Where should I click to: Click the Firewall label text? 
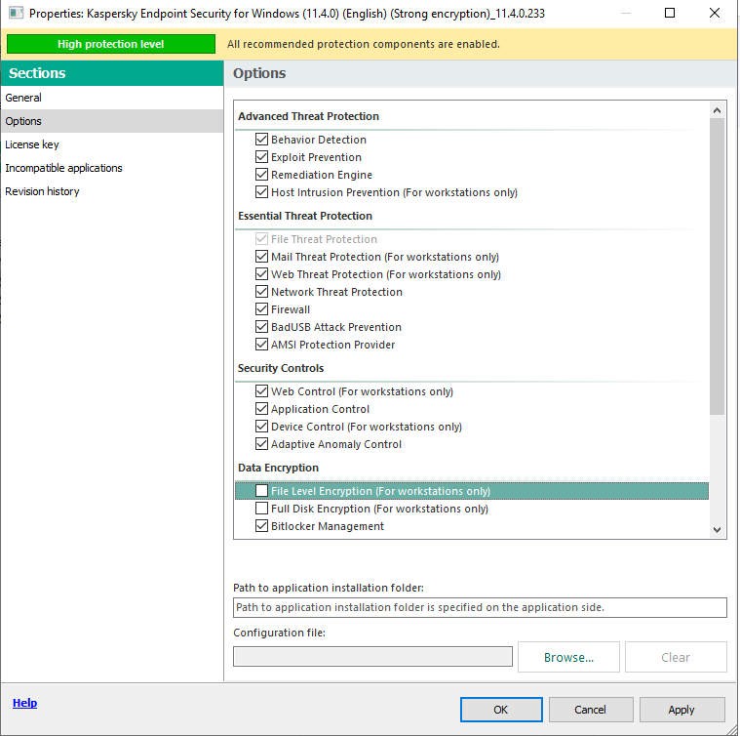click(291, 309)
